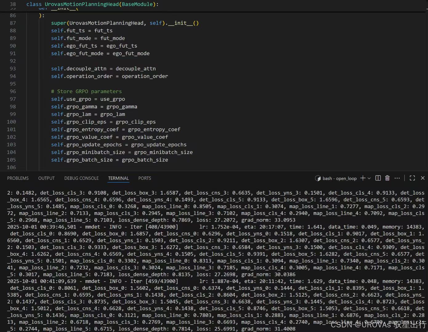Click the self.ego_fut_ts assignment line
Screen dimensions: 428x332
94,46
